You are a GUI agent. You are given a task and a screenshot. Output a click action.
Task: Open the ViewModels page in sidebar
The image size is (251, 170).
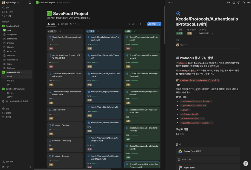tap(12, 60)
